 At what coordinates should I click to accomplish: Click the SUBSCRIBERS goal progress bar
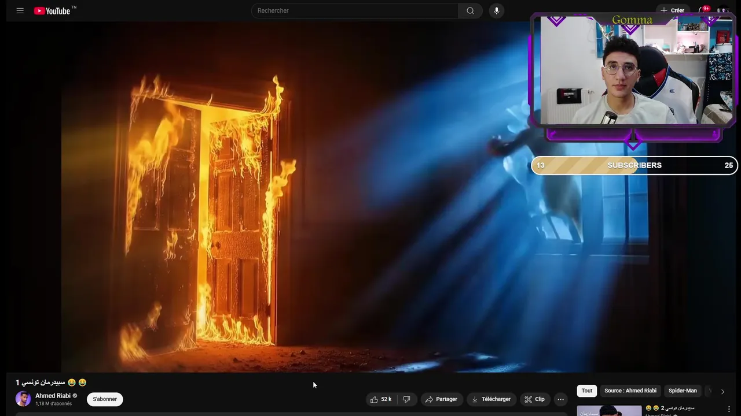pyautogui.click(x=634, y=165)
